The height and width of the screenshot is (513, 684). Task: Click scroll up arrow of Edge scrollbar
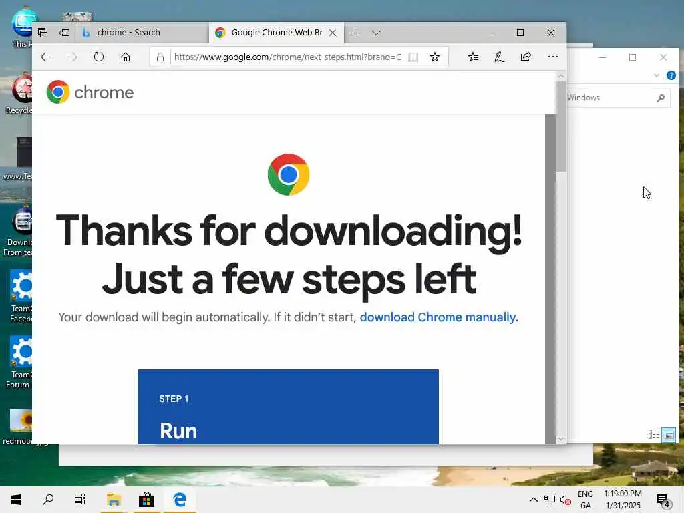pos(561,76)
